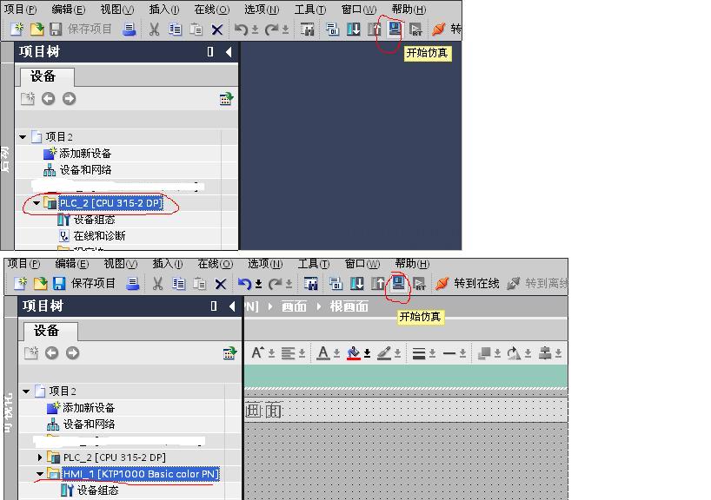Click 转到离线 button in HMI_1 window
Viewport: 711px width, 500px height.
(537, 284)
